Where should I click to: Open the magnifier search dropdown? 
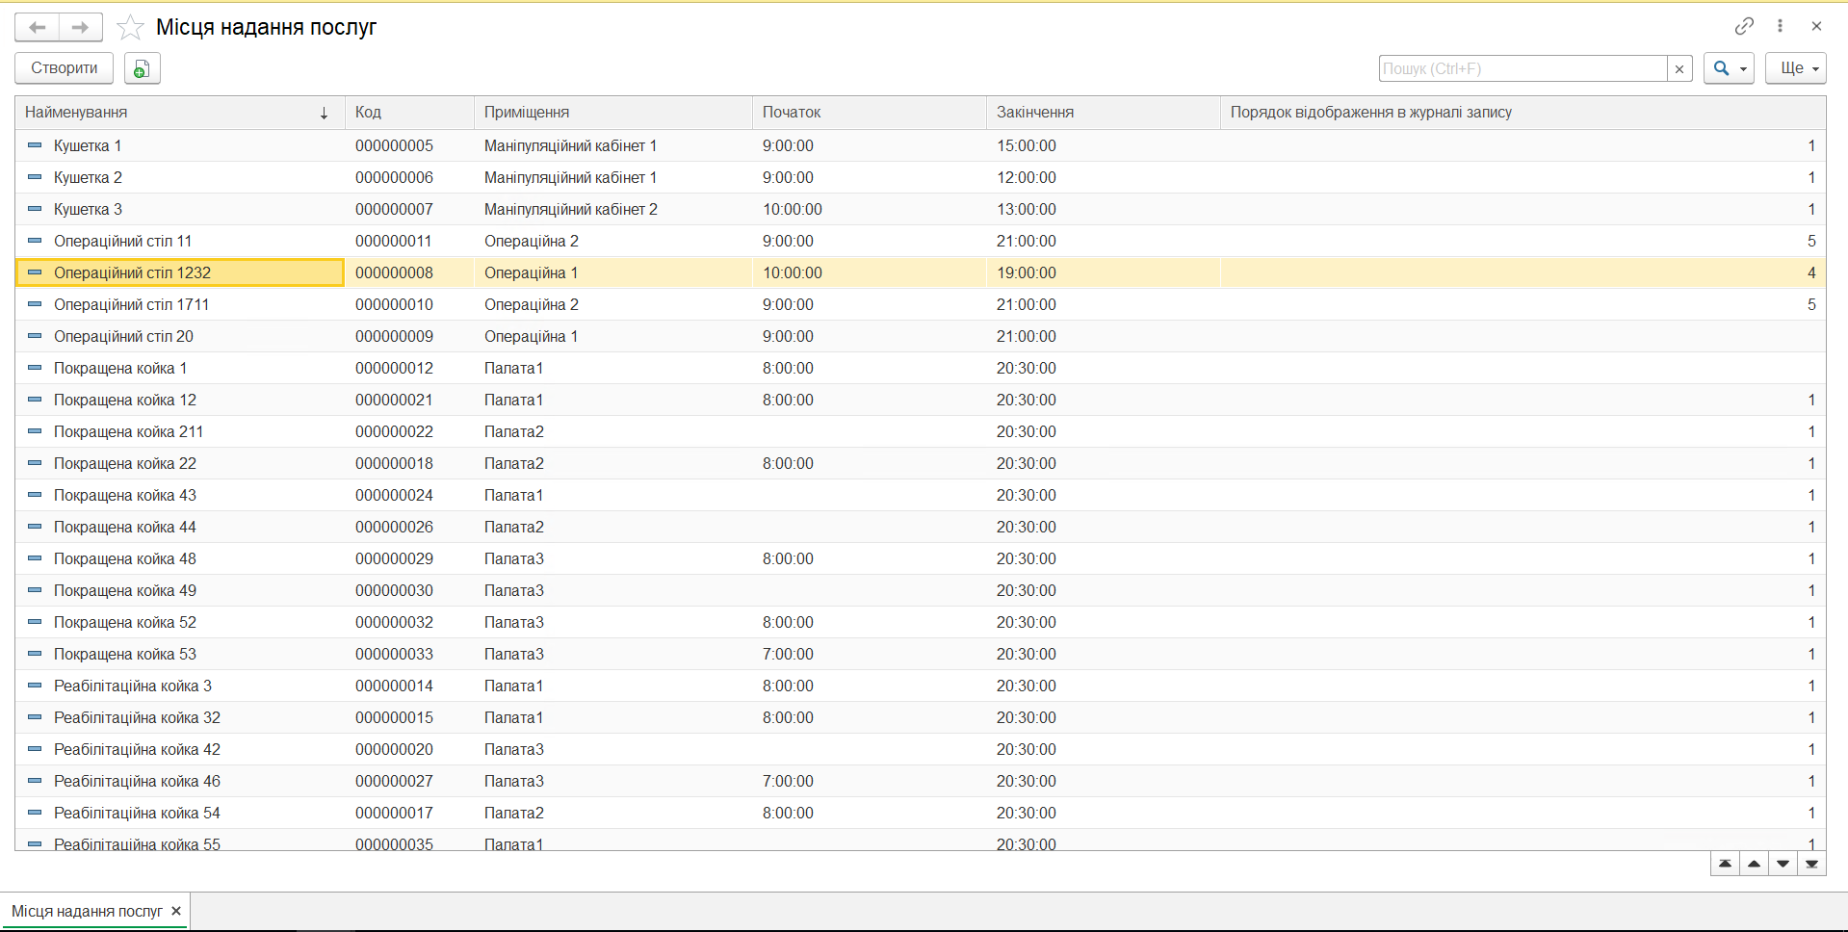(1729, 68)
